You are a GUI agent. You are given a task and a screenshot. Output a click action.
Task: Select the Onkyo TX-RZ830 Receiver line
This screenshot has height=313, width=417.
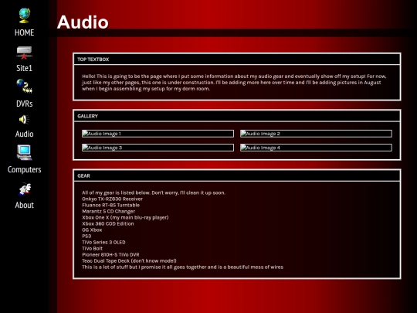[112, 199]
